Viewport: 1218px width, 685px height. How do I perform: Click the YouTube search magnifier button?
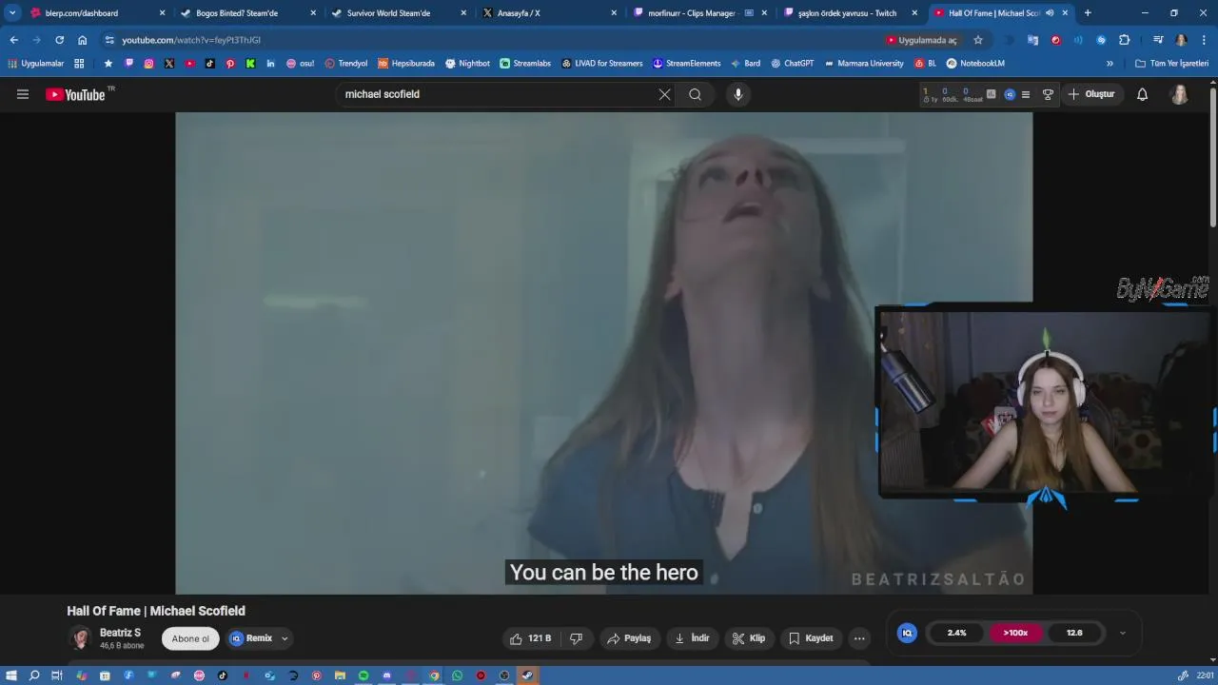pyautogui.click(x=696, y=94)
